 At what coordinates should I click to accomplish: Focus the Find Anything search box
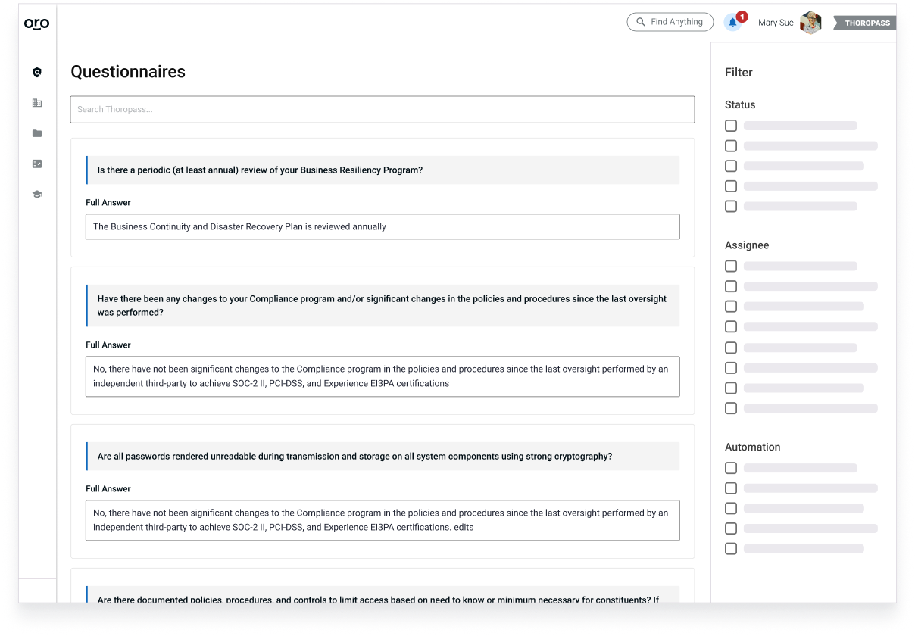(670, 22)
